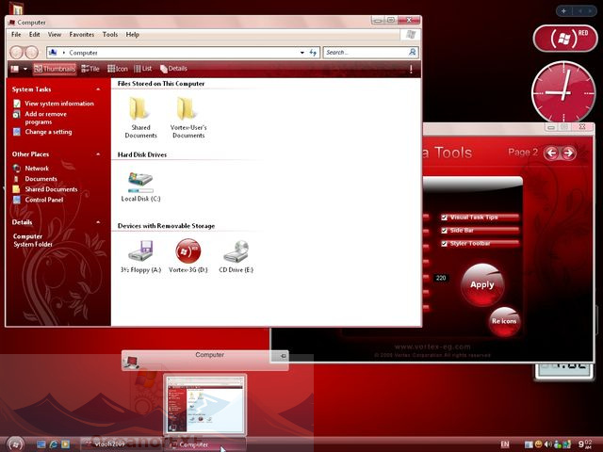Click the Change a setting icon
Image resolution: width=603 pixels, height=452 pixels.
pos(17,132)
